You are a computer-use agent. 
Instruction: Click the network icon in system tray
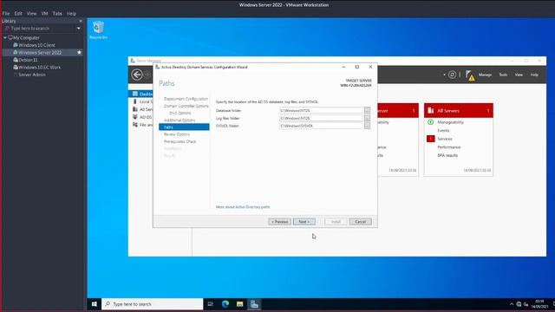coord(519,304)
